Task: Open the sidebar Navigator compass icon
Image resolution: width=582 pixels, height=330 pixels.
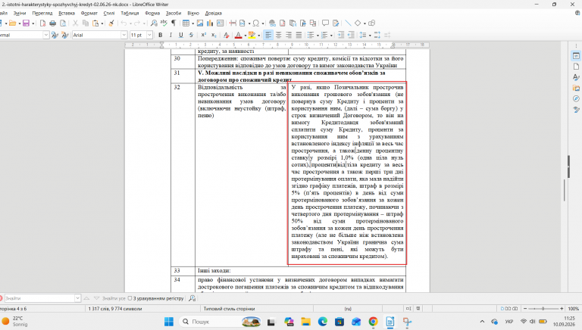Action: (576, 98)
